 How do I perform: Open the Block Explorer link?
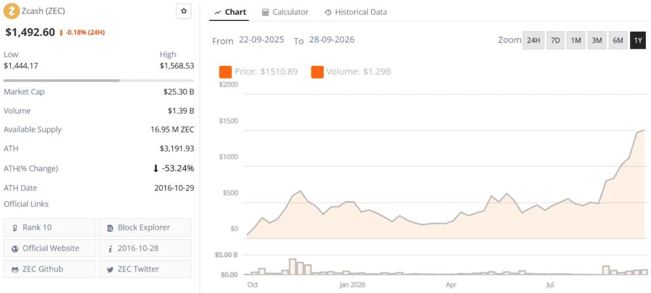145,227
